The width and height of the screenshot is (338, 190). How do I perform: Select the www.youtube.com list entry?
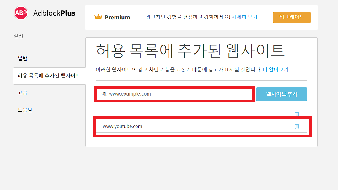point(201,126)
